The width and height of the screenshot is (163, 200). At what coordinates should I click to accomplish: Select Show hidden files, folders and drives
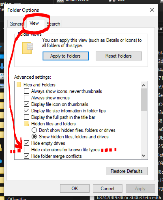pos(34,137)
